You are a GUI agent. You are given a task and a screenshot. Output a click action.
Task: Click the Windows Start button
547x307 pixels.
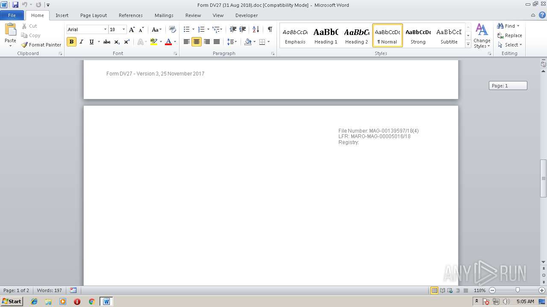[12, 301]
